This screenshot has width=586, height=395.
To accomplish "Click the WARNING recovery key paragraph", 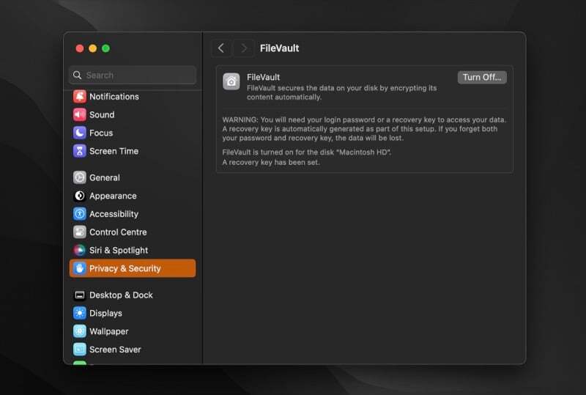I will click(x=364, y=129).
